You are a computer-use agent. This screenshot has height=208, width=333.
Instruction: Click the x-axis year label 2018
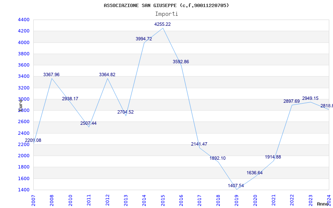tap(218, 201)
